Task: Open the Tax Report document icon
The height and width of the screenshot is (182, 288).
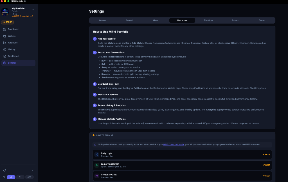Action: coord(5,56)
